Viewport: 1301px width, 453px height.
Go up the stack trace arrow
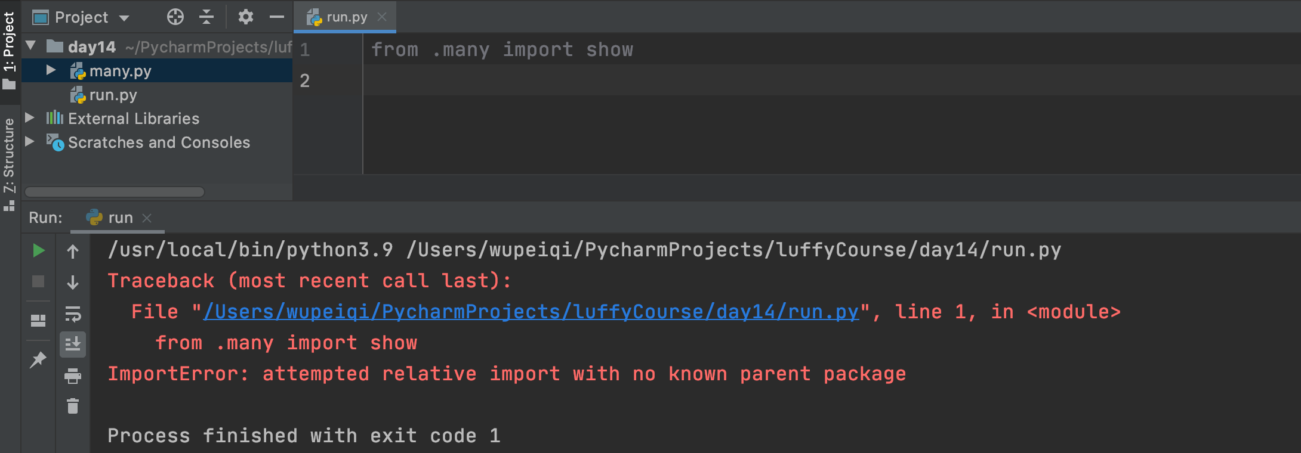[73, 252]
